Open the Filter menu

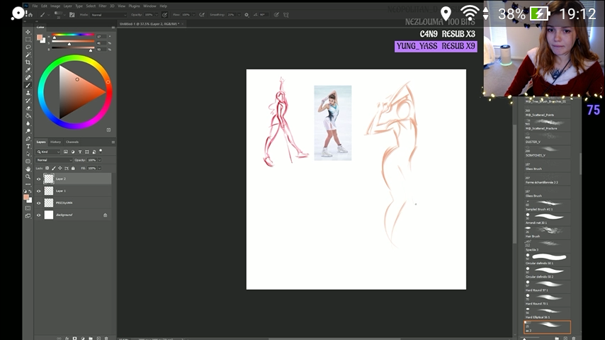pos(103,6)
